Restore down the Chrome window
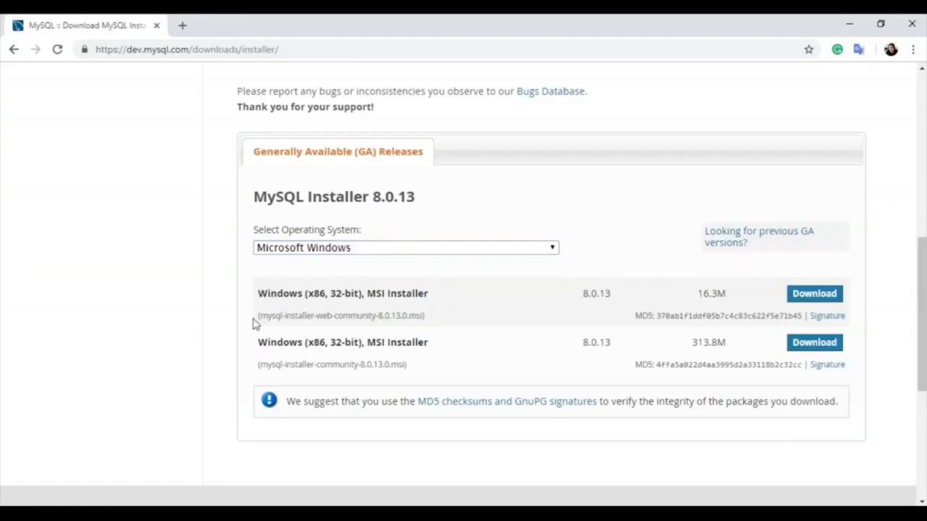 click(x=881, y=24)
